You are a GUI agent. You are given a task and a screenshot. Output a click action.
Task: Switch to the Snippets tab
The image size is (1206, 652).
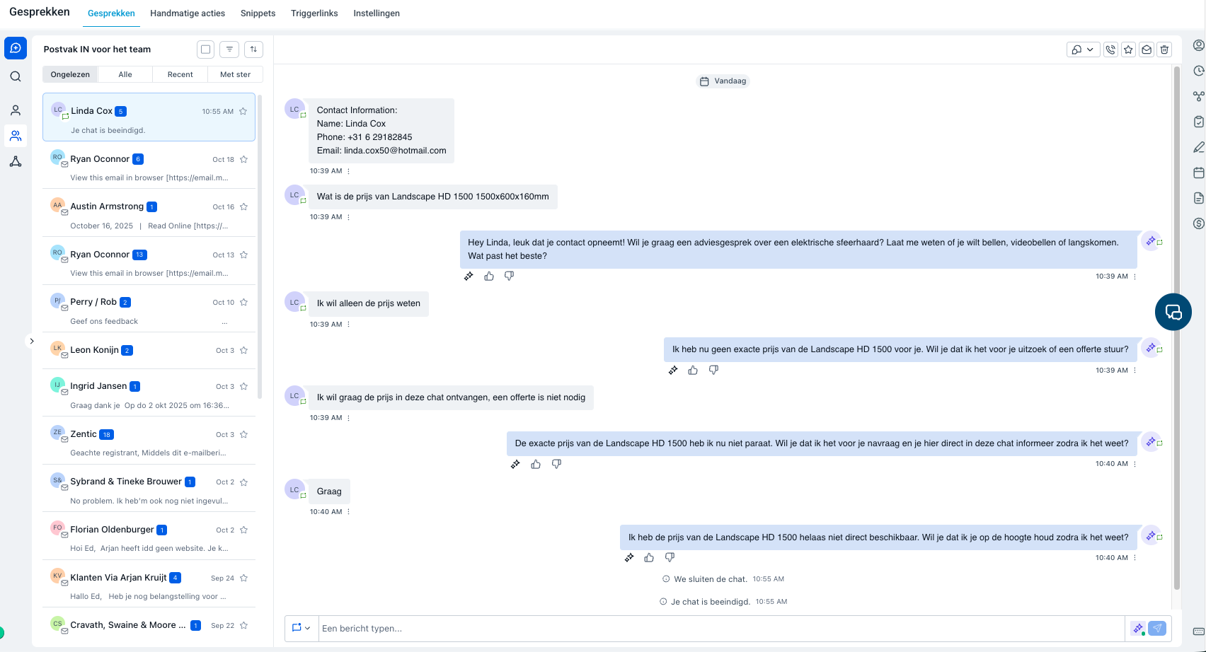[258, 13]
